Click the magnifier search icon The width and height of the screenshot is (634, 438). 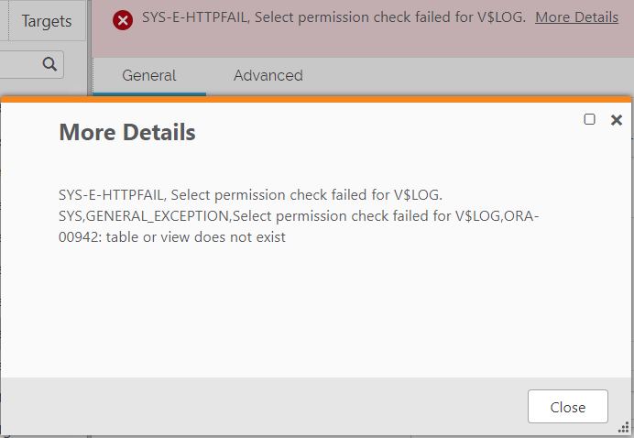point(49,63)
